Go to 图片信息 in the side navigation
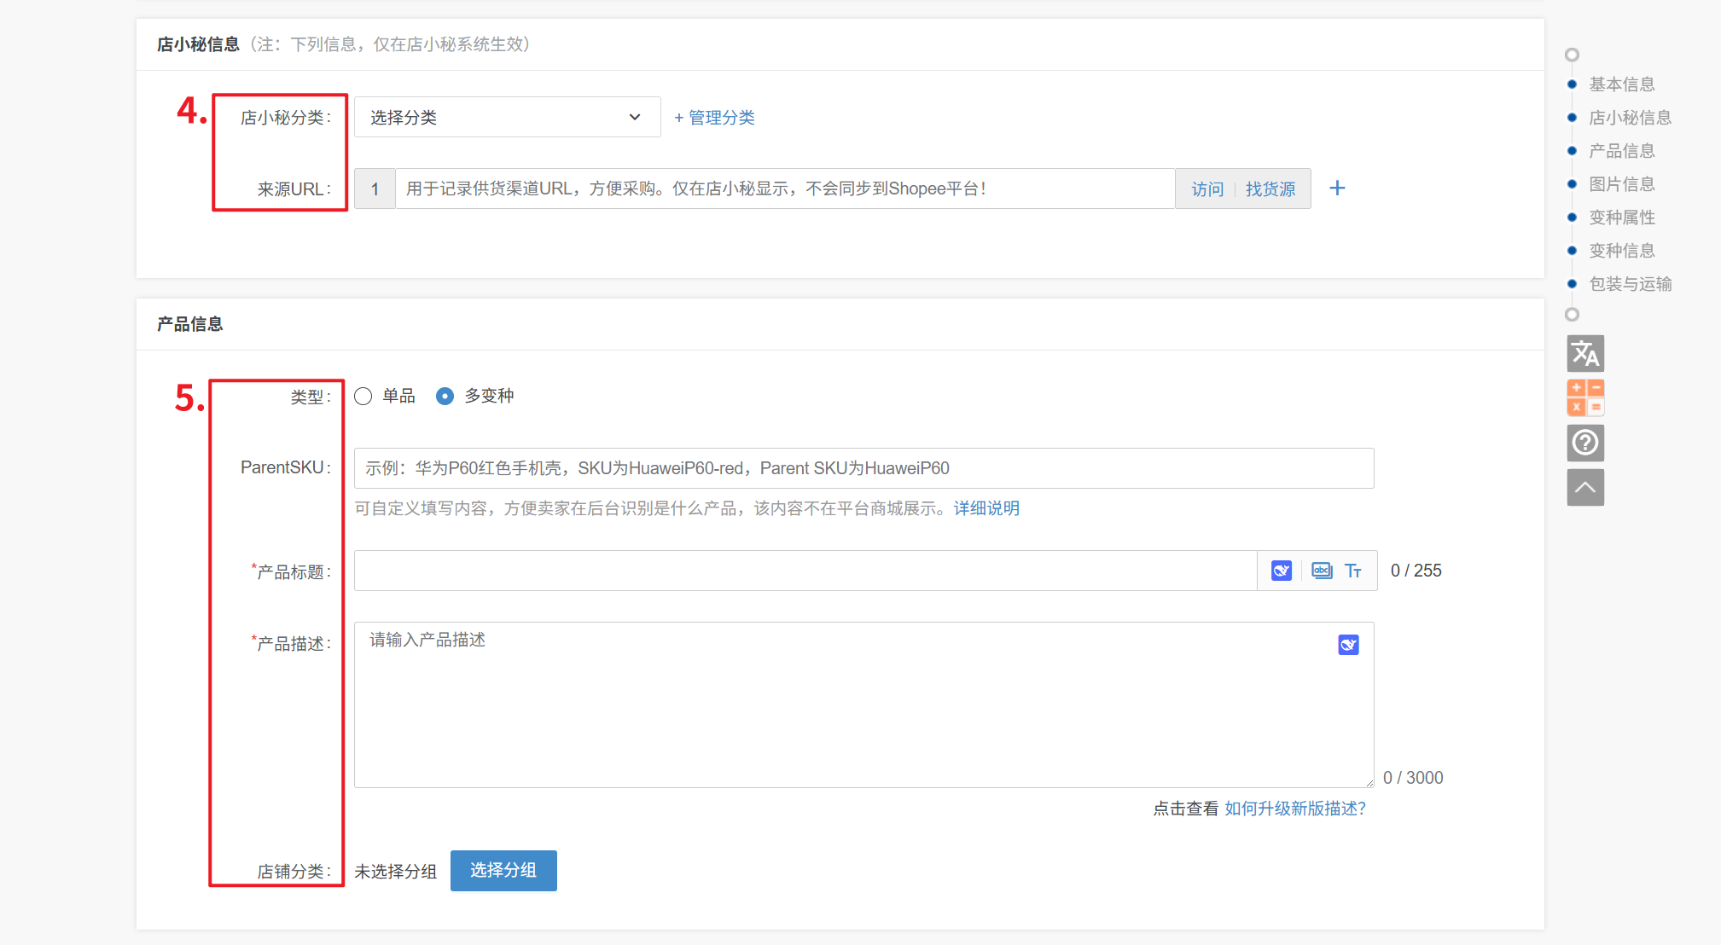Screen dimensions: 1721x945 click(1621, 184)
